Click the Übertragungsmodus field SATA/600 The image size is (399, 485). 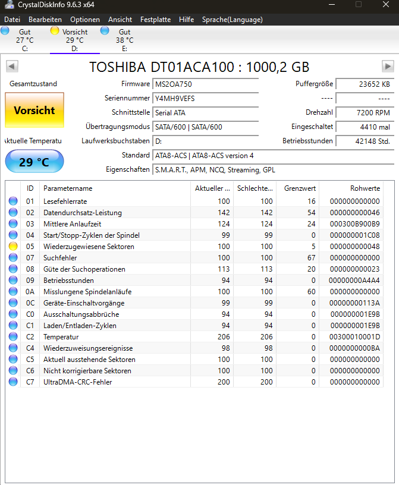pyautogui.click(x=206, y=127)
